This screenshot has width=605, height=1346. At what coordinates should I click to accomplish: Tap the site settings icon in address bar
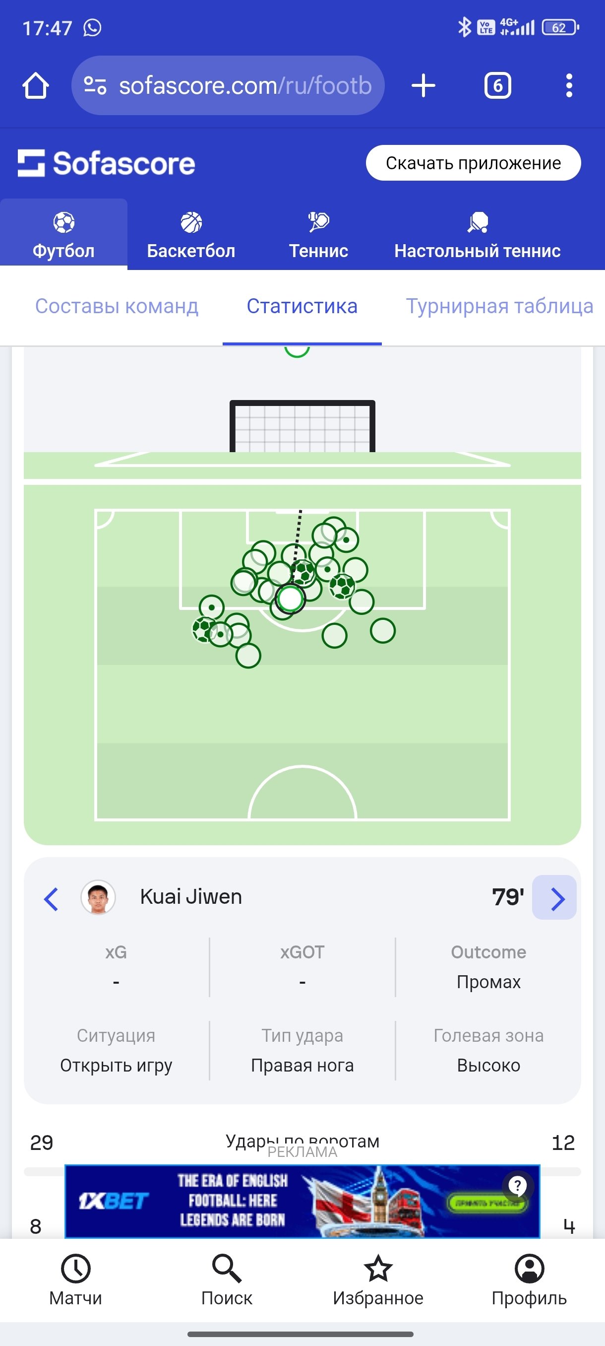[x=95, y=86]
